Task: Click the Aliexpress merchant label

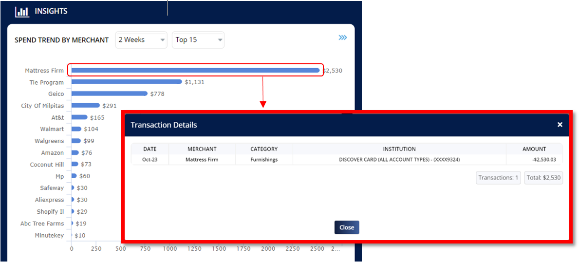Action: [x=50, y=200]
